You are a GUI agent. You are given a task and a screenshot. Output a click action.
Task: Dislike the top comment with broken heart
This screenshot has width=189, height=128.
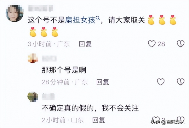click(x=180, y=44)
